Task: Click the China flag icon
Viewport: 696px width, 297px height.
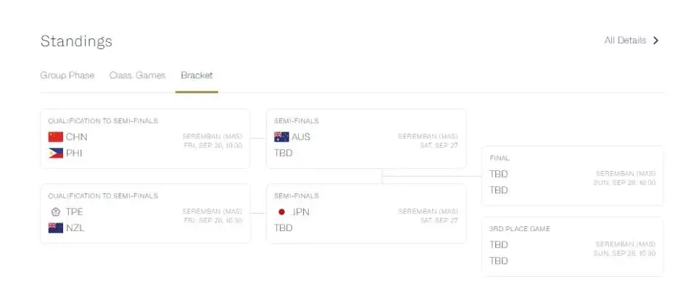Action: click(56, 137)
